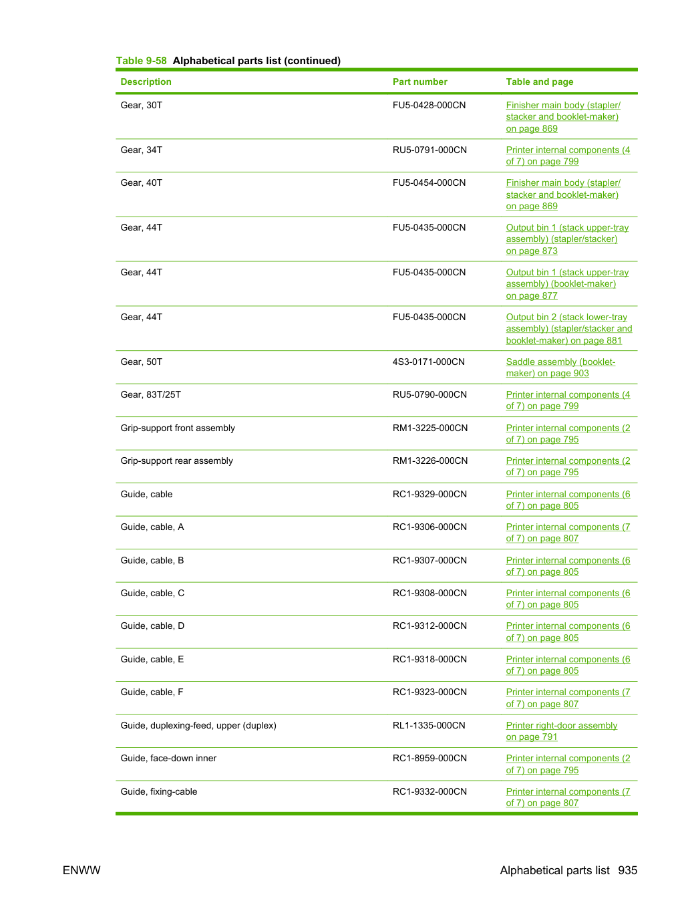Follow Guide, cable link to page 805
This screenshot has width=690, height=919.
tap(568, 500)
